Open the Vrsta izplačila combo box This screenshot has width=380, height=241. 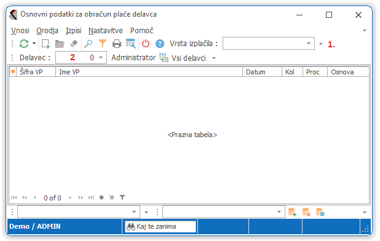(x=269, y=44)
